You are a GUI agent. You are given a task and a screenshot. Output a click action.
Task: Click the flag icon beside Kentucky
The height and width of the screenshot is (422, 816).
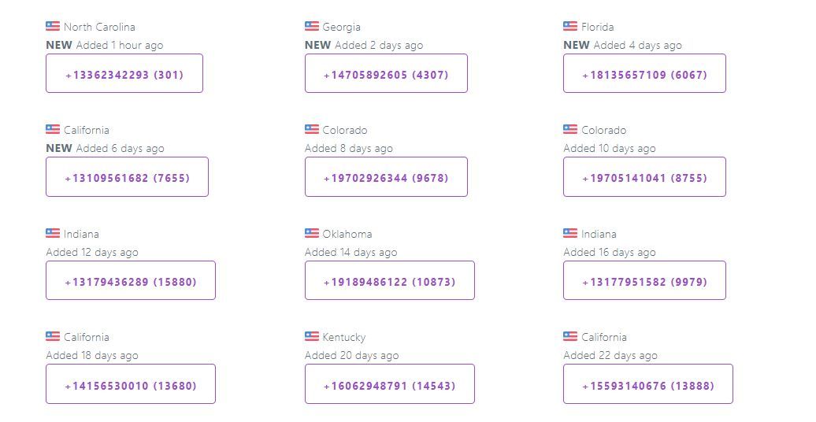312,336
